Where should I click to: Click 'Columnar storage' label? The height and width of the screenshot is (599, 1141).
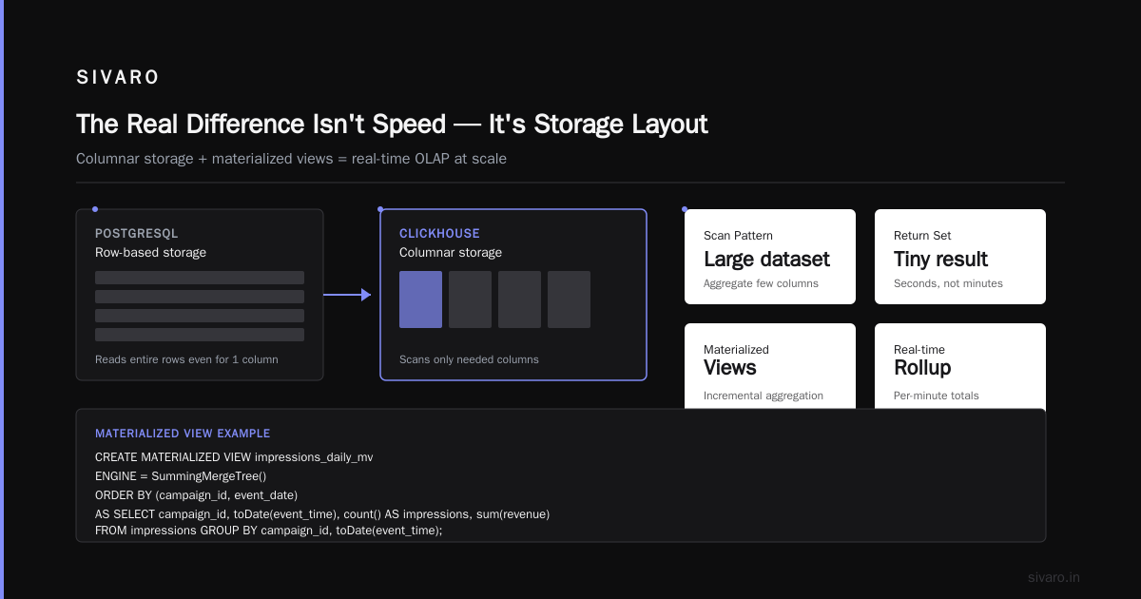pyautogui.click(x=451, y=252)
